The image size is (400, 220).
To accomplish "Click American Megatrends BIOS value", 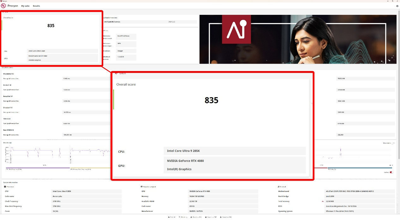I will point(360,206).
